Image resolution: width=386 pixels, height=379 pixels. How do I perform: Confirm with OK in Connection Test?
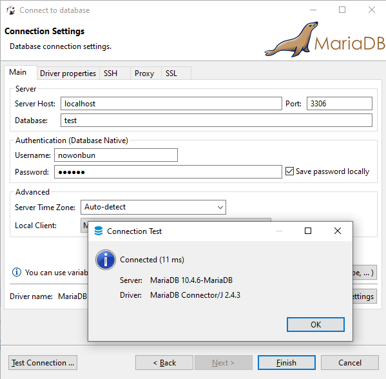coord(316,324)
